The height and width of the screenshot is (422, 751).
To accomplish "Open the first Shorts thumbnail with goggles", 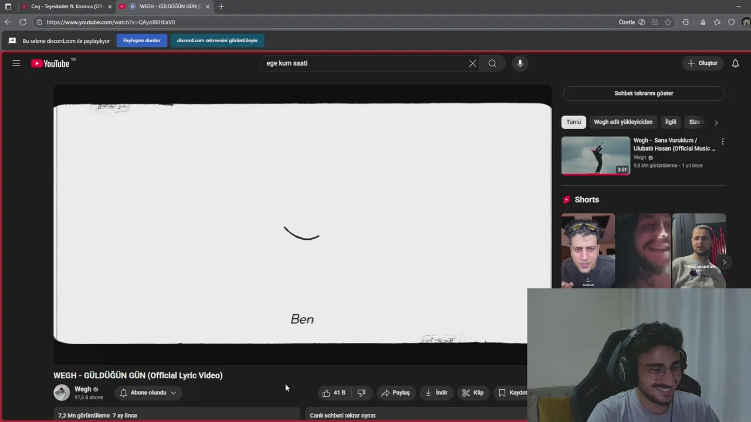I will [x=588, y=251].
